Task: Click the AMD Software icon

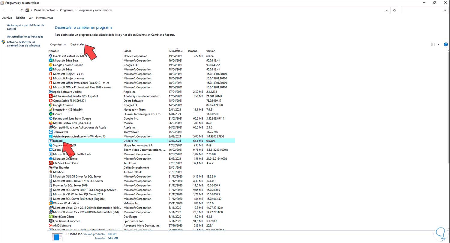Action: [50, 226]
